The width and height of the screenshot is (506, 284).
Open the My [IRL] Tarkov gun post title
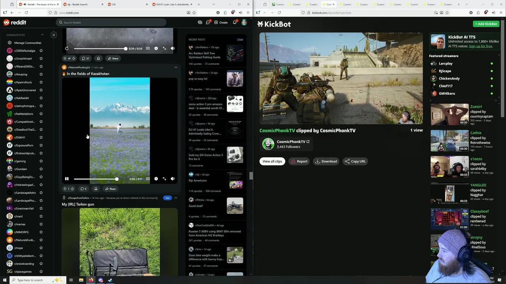pyautogui.click(x=78, y=204)
